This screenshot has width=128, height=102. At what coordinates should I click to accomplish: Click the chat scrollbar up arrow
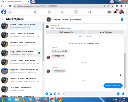(x=125, y=37)
